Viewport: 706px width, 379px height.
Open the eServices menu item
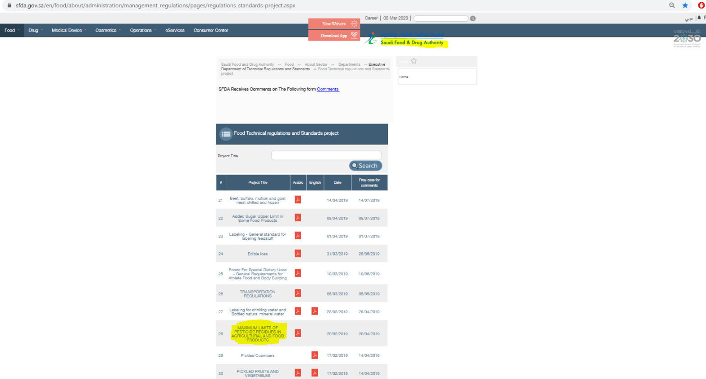point(175,30)
